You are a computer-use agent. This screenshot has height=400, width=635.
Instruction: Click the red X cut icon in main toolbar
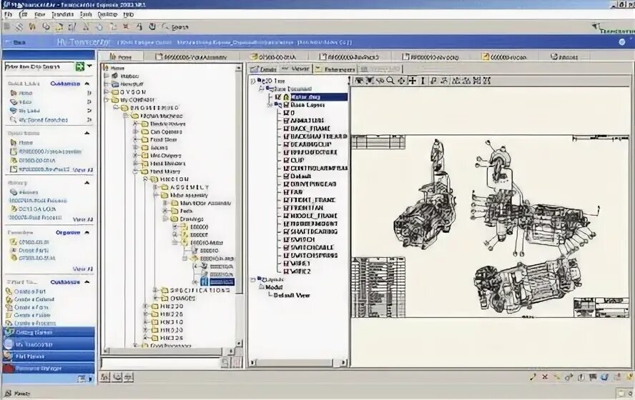[126, 26]
